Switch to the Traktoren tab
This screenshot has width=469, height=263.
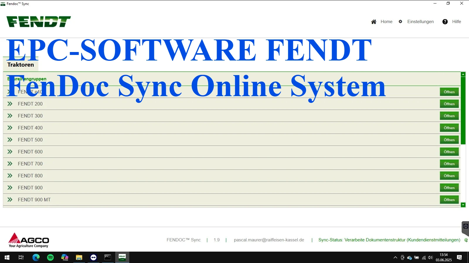(21, 65)
